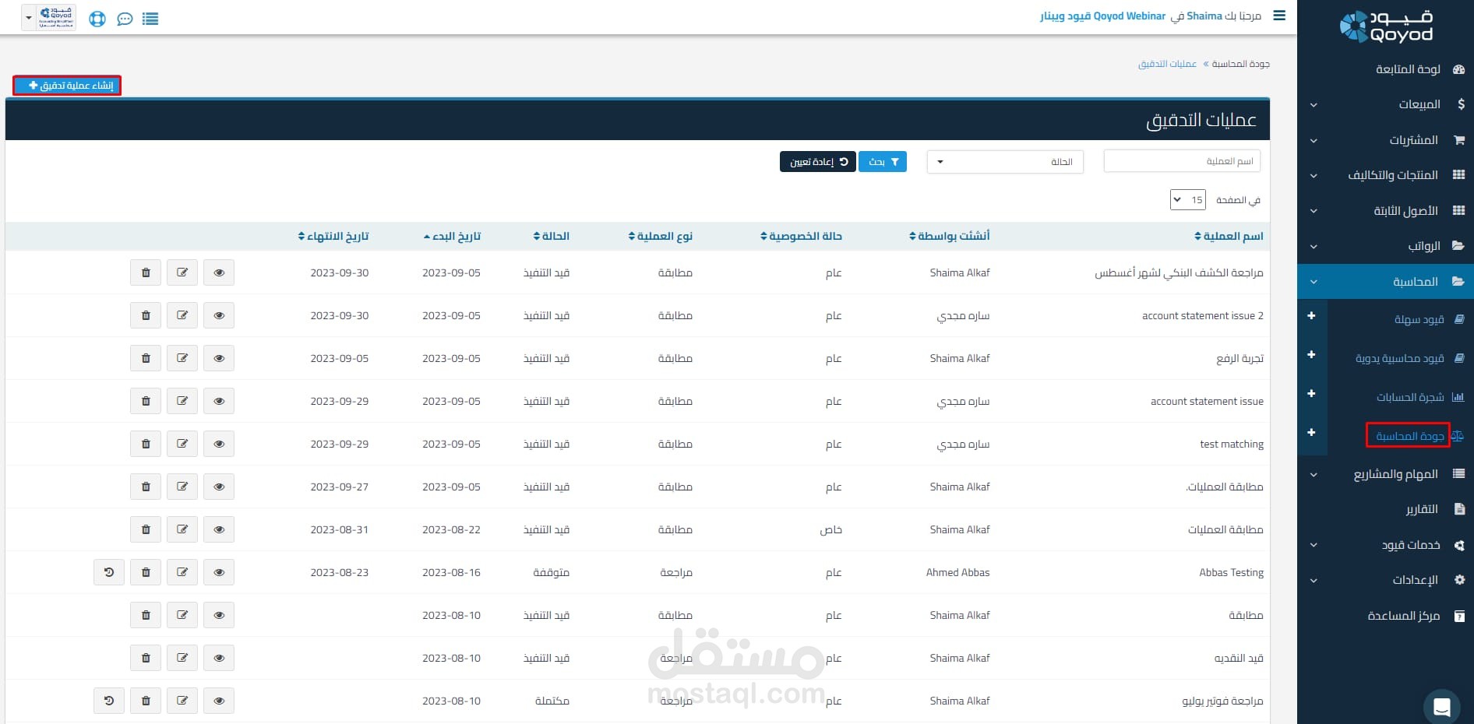
Task: Edit the 'قيد النقديه' audit row
Action: click(x=182, y=658)
